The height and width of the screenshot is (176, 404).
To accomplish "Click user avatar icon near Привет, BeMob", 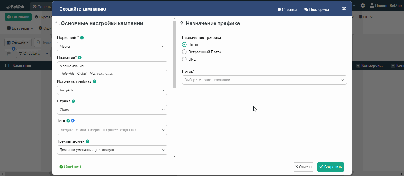I will point(372,6).
